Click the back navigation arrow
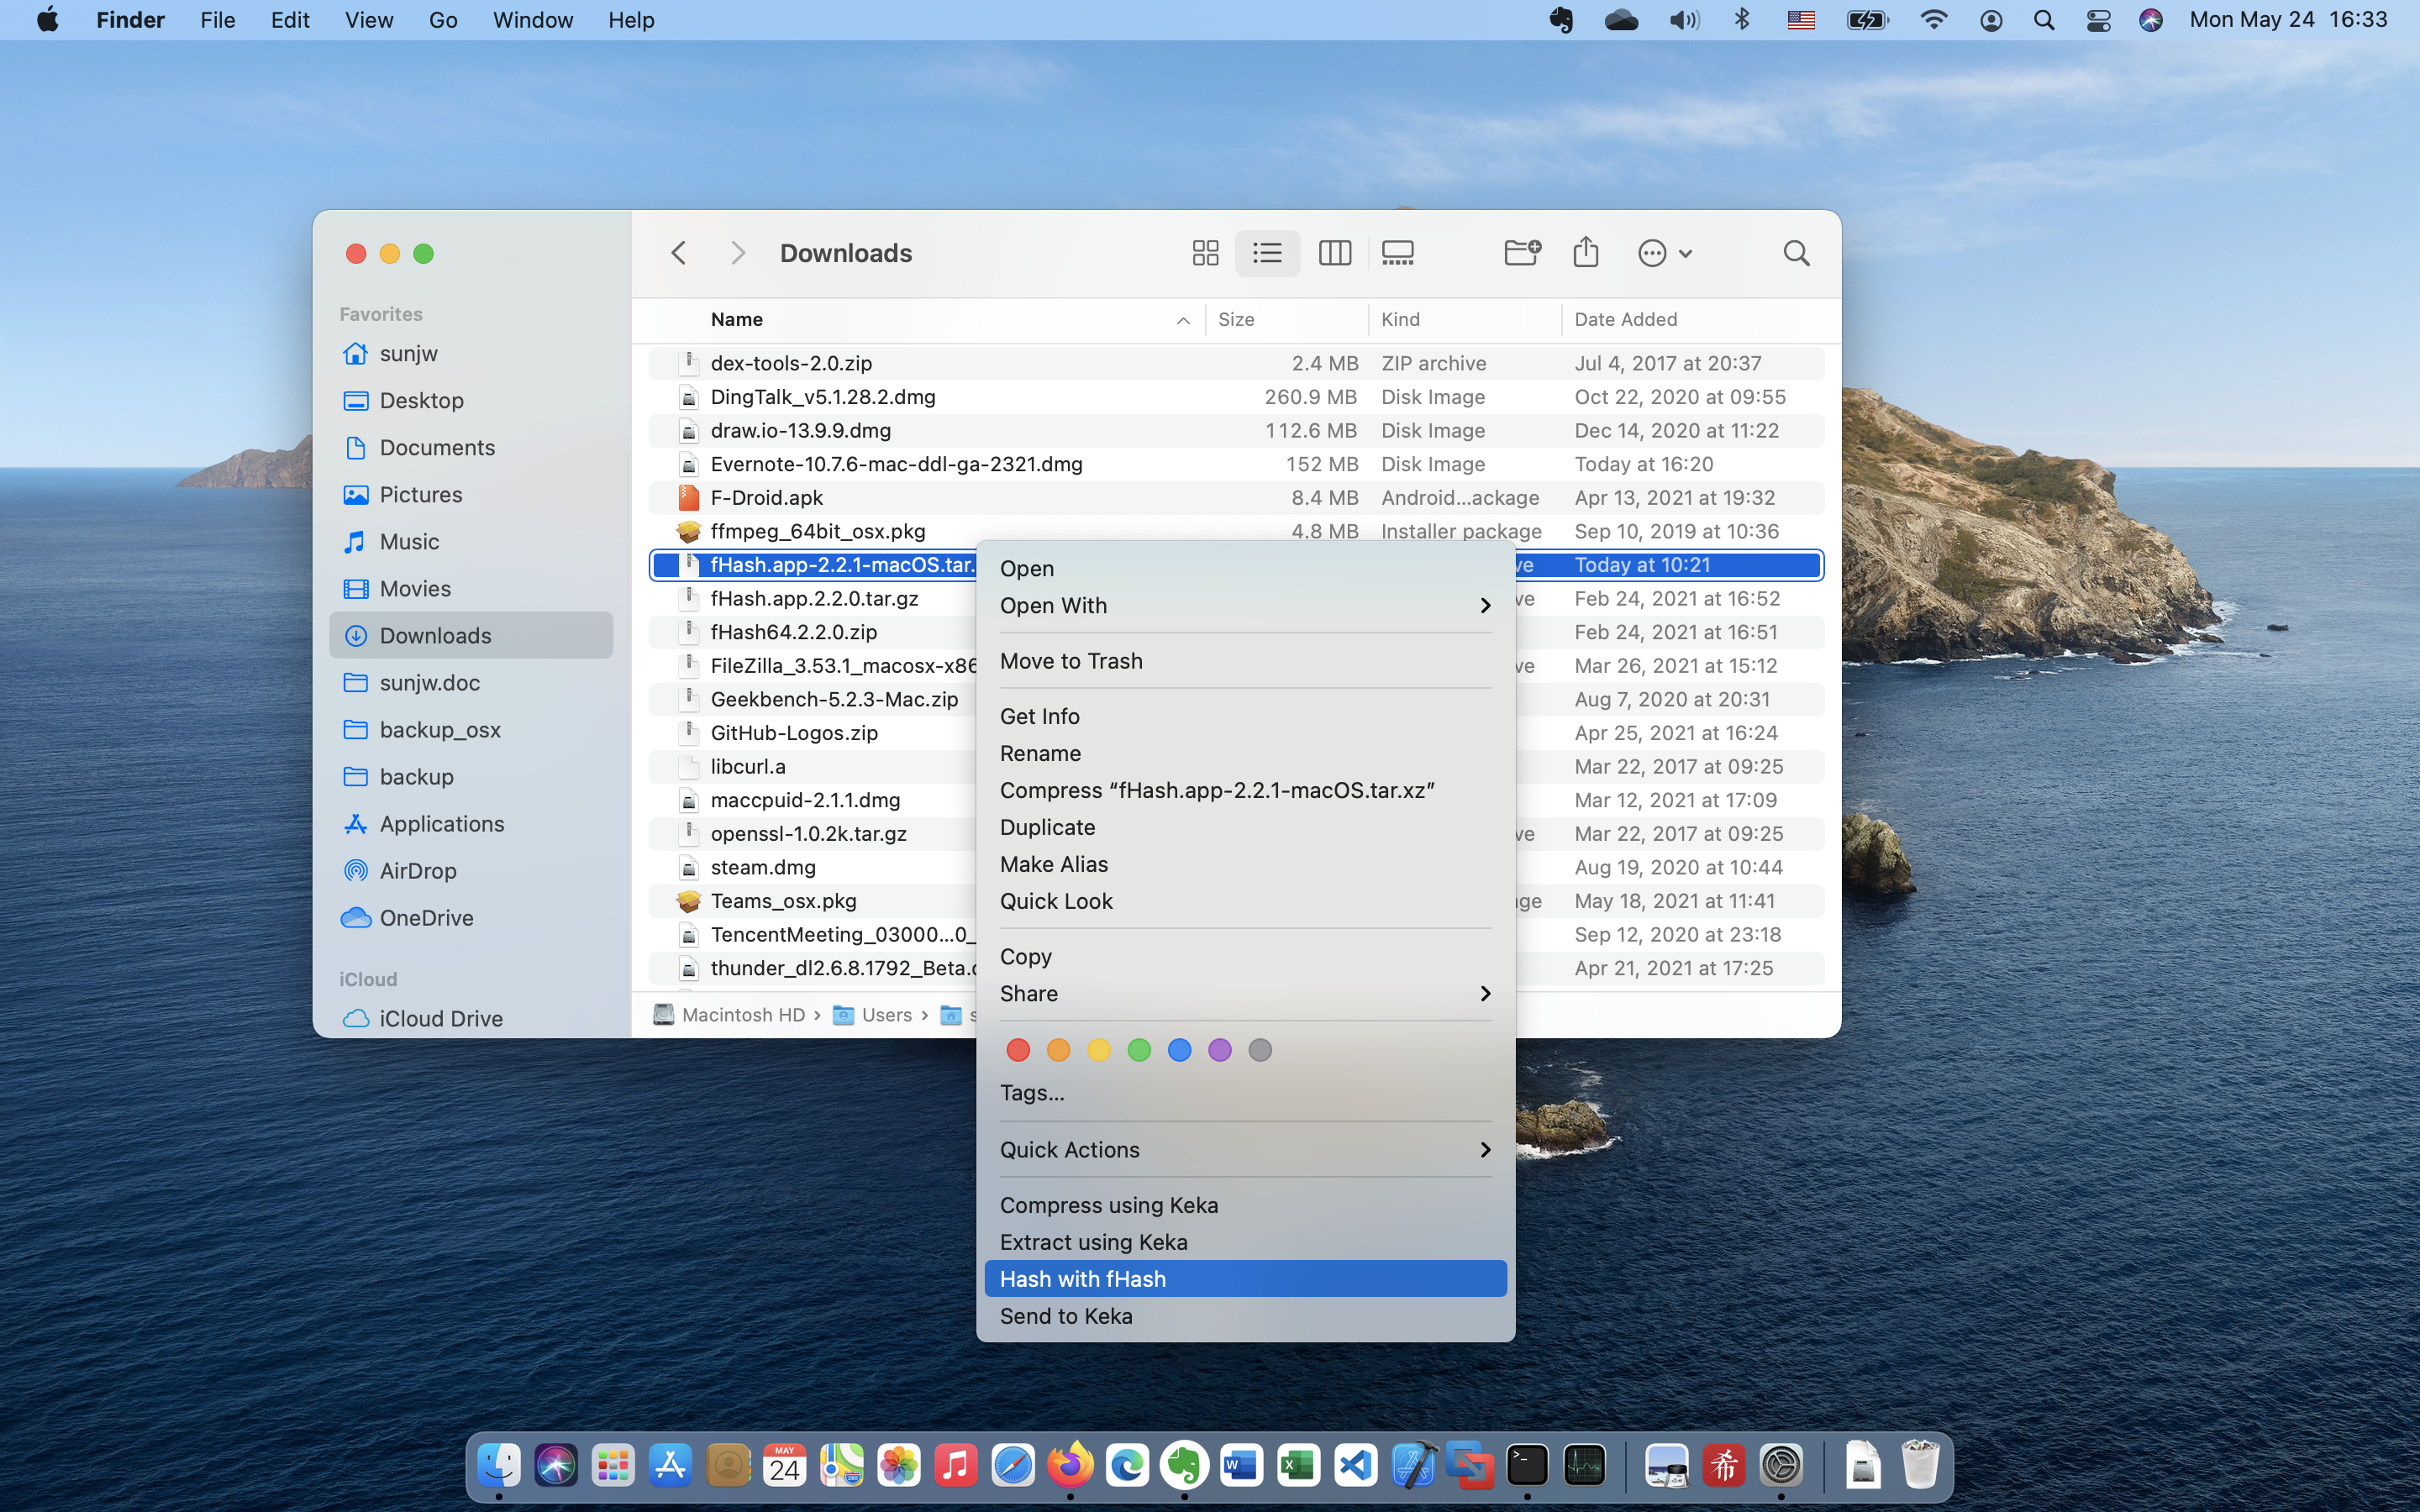 (x=678, y=252)
